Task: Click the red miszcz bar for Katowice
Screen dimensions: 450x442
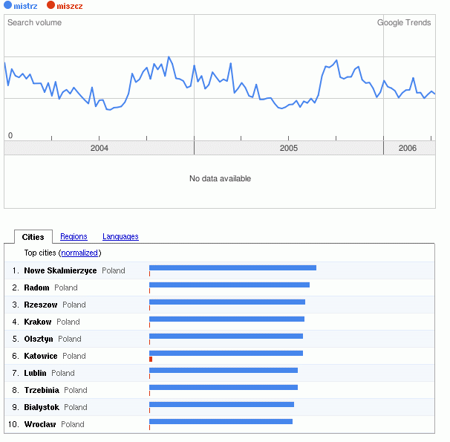Action: [151, 360]
